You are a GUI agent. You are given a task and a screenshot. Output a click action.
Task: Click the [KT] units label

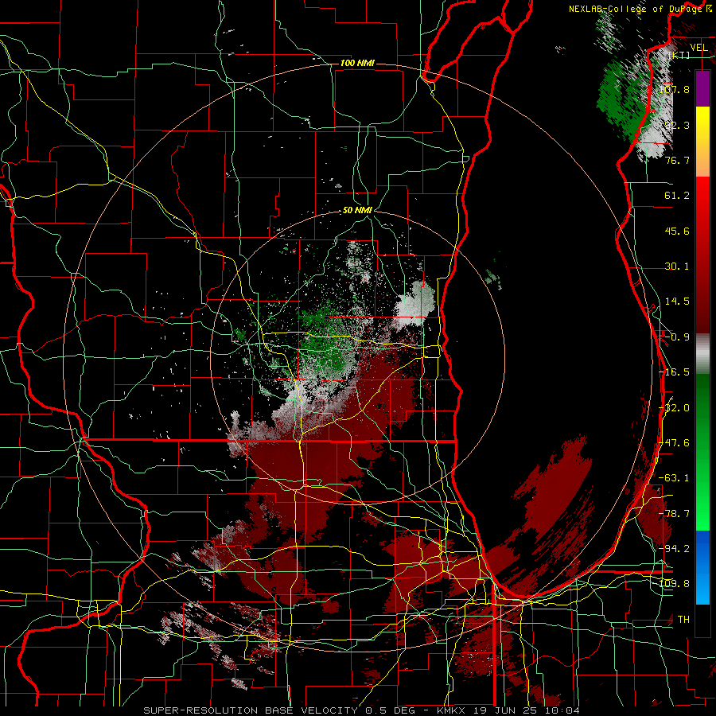679,55
